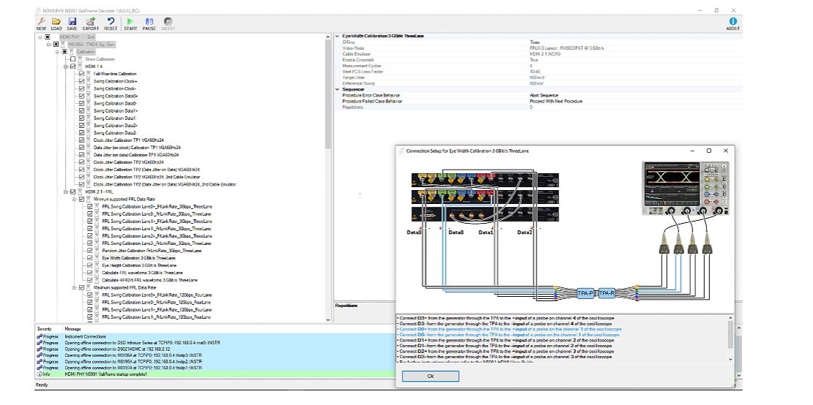This screenshot has height=405, width=813.
Task: Uncheck the HDMI 1.4 checkbox
Action: [72, 67]
